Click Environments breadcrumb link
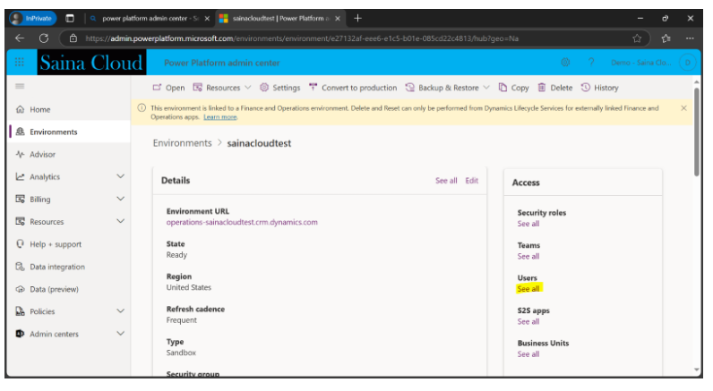Image resolution: width=713 pixels, height=391 pixels. tap(183, 143)
